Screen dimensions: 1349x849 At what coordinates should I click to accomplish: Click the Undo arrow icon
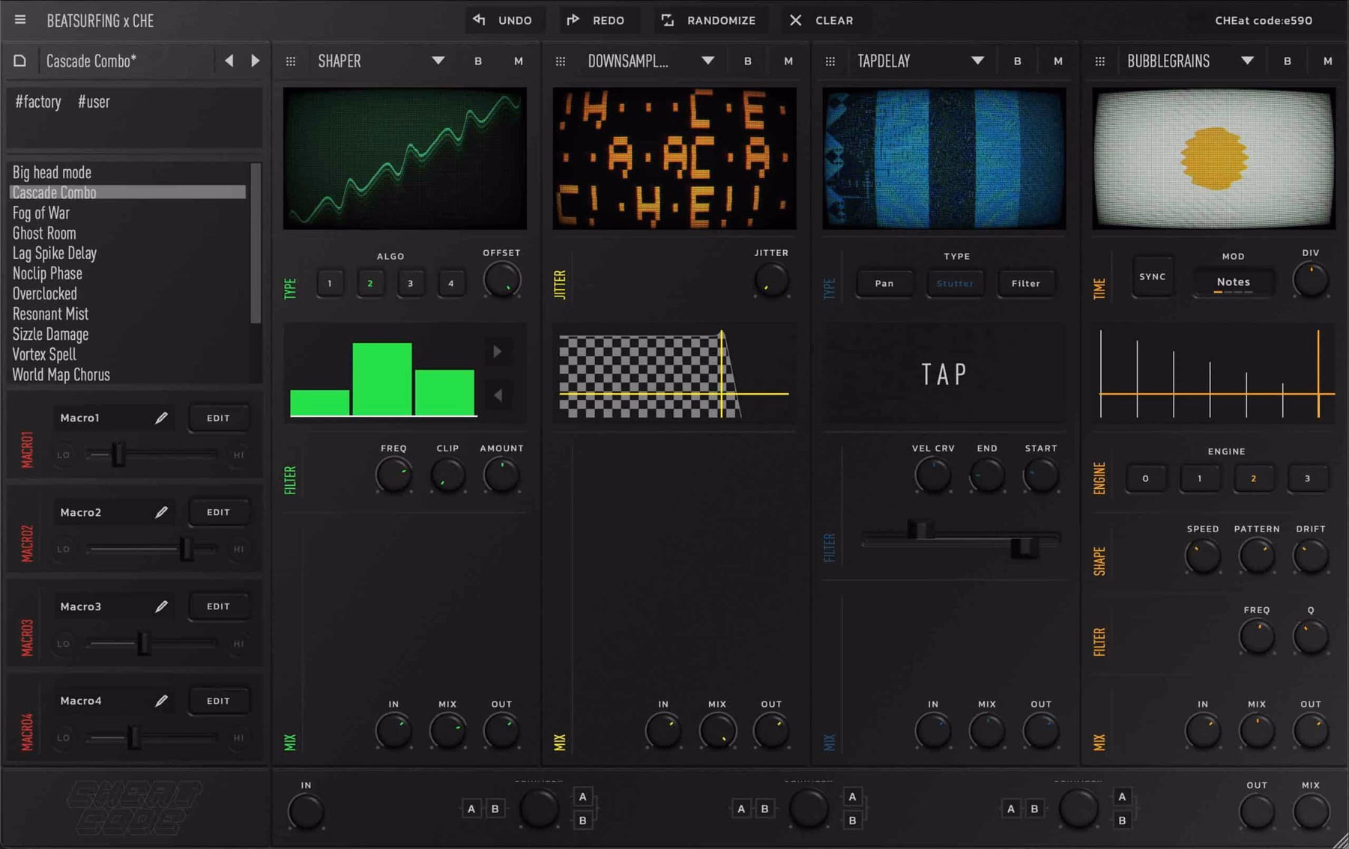[479, 19]
